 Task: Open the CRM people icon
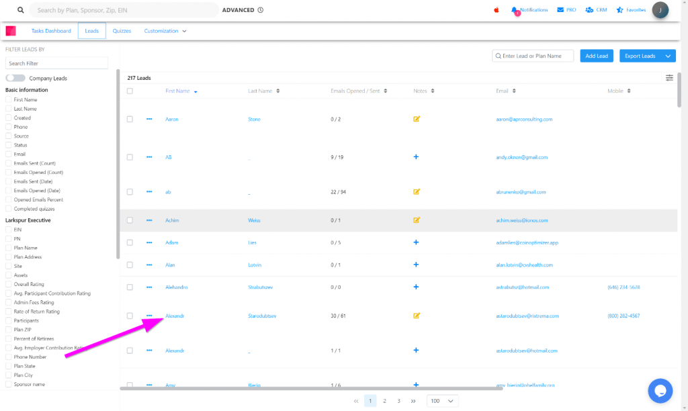(x=589, y=10)
